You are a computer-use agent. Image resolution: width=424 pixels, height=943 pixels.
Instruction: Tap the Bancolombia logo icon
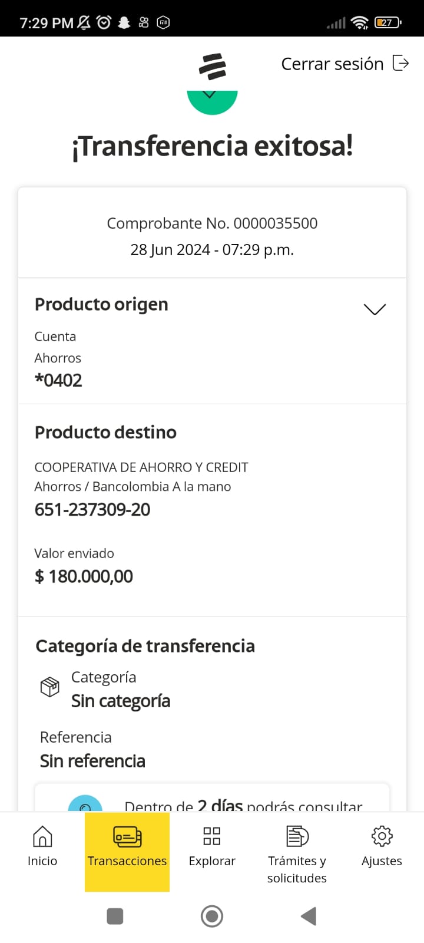(212, 66)
